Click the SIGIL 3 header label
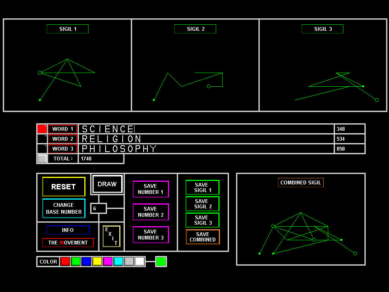 coord(323,29)
